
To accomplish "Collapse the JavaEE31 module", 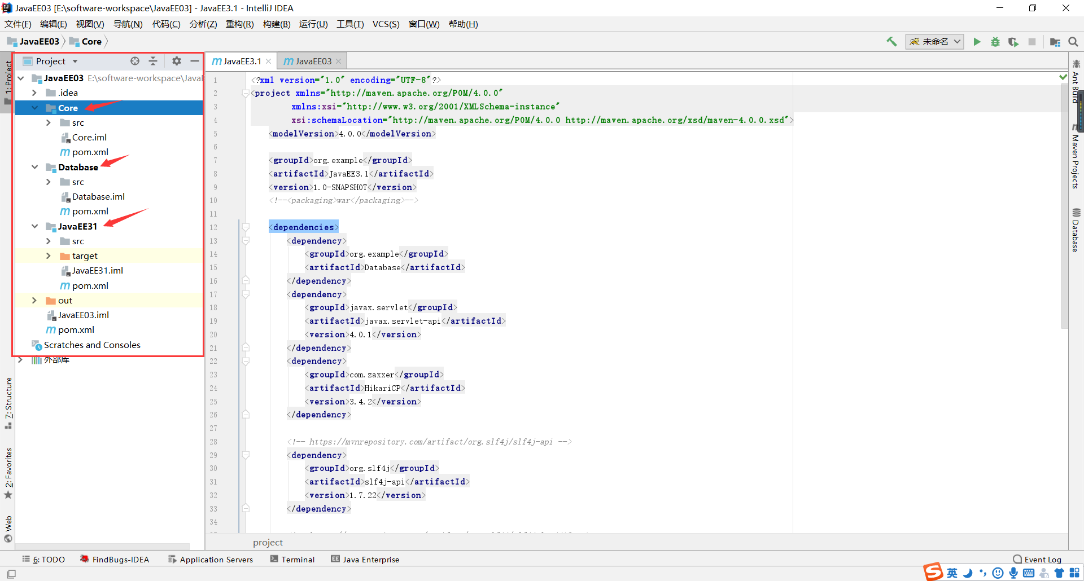I will point(34,227).
